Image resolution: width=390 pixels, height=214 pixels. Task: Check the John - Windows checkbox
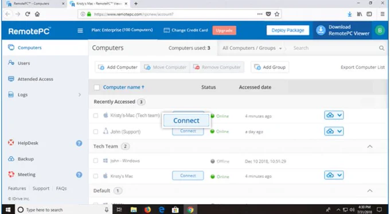coord(96,161)
